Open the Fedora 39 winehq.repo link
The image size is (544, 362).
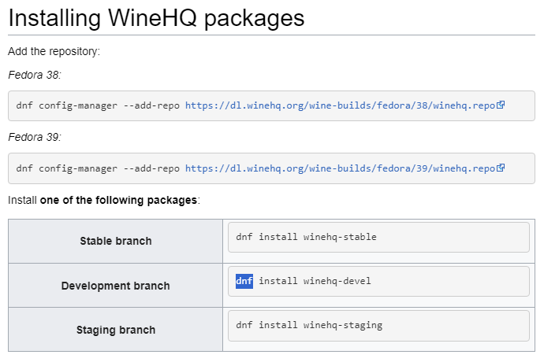pos(340,168)
